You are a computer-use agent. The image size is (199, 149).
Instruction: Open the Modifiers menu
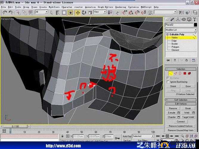tap(54, 7)
